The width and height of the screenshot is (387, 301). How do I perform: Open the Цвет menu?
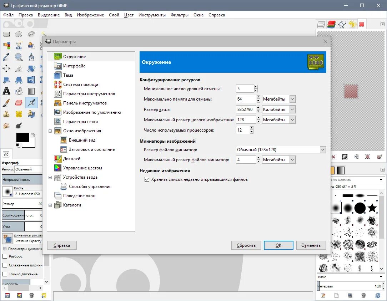[x=129, y=15]
